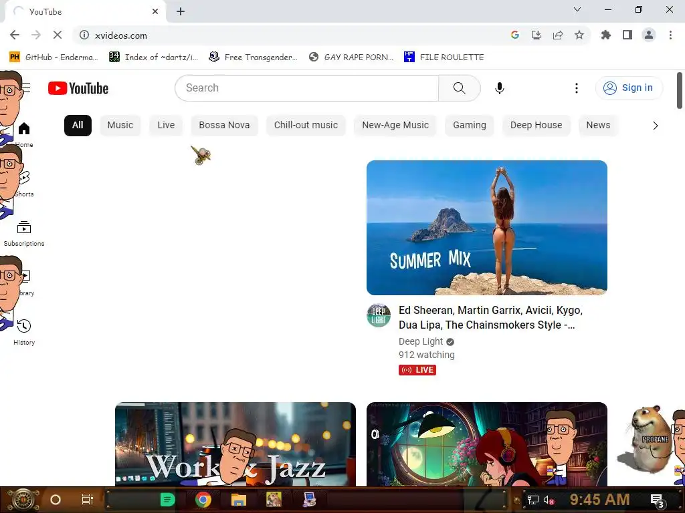Click the Deep Light channel avatar
This screenshot has width=685, height=513.
(379, 315)
